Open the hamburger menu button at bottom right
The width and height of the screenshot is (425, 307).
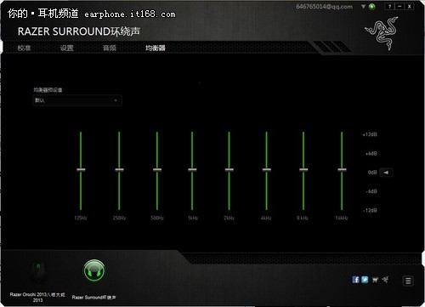point(408,281)
